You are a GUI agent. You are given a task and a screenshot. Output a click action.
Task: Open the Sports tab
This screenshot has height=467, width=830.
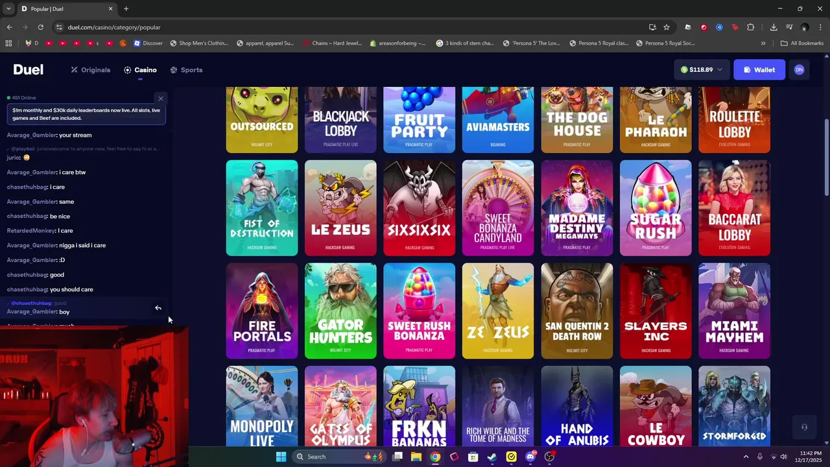point(186,69)
